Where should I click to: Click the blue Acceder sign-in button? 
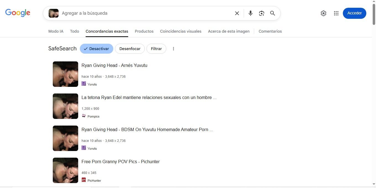[x=354, y=13]
